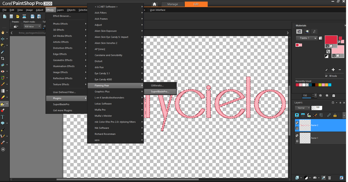The height and width of the screenshot is (182, 348).
Task: Select the Flood Fill tool
Action: [x=3, y=104]
